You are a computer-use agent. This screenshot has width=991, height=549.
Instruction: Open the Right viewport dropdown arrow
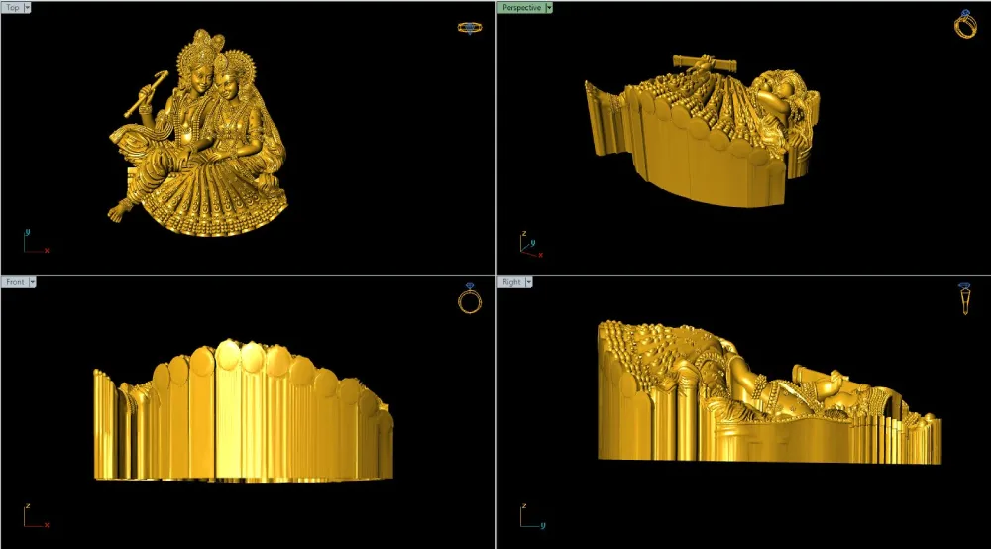tap(529, 282)
